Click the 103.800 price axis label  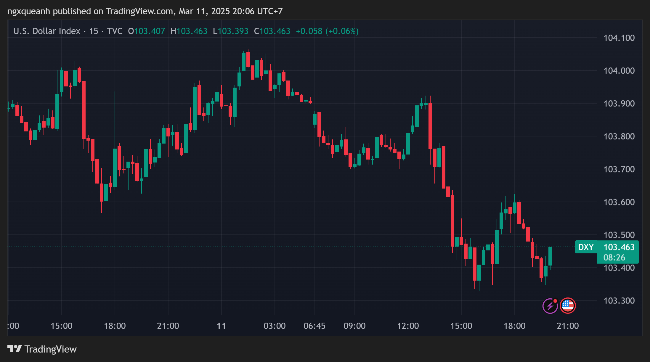click(619, 136)
